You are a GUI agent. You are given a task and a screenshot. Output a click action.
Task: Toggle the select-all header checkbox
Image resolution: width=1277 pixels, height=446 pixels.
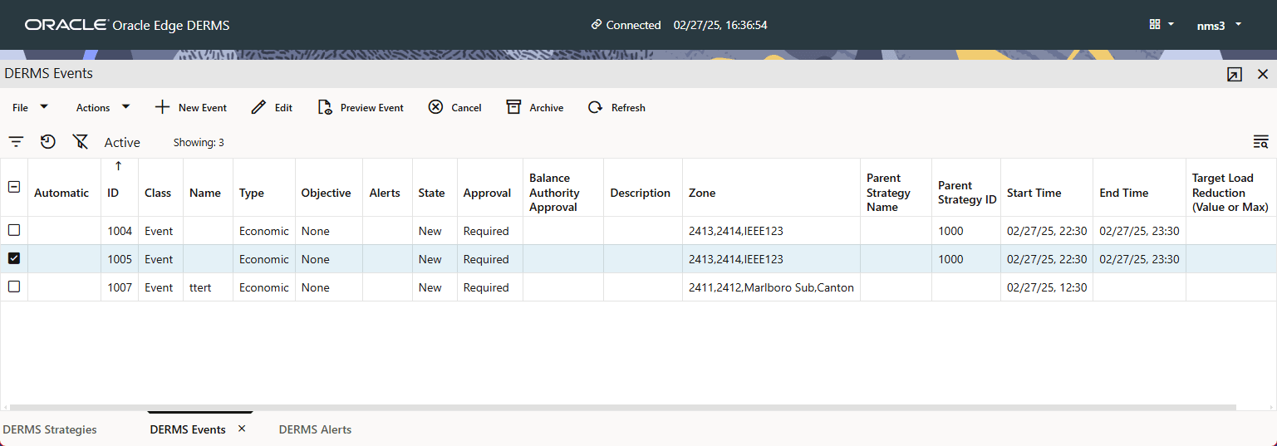pyautogui.click(x=14, y=187)
